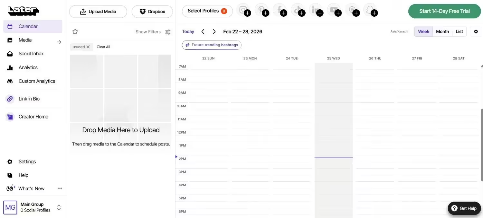Open Calendar in sidebar

pyautogui.click(x=33, y=26)
